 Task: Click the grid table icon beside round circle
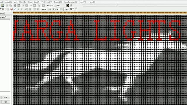[19, 6]
